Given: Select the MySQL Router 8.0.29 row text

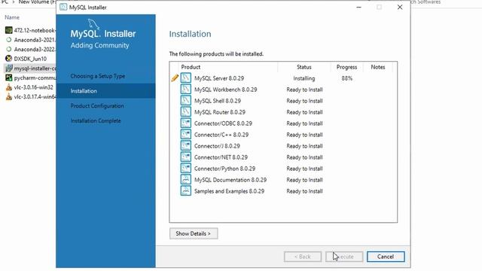Looking at the screenshot, I should (x=220, y=112).
